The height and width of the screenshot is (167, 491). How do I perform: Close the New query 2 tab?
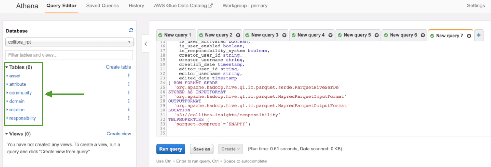(x=238, y=35)
